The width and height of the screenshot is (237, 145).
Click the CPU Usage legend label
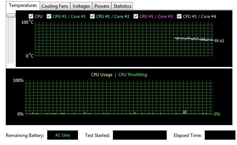click(x=102, y=75)
